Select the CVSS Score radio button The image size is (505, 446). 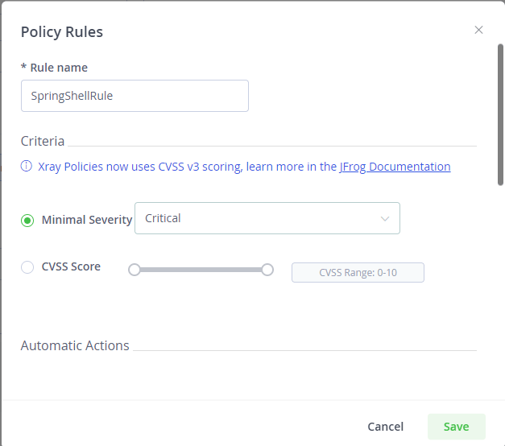coord(27,267)
